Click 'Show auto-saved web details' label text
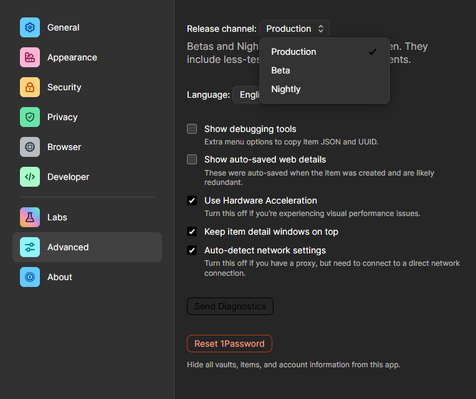476x399 pixels. 265,159
